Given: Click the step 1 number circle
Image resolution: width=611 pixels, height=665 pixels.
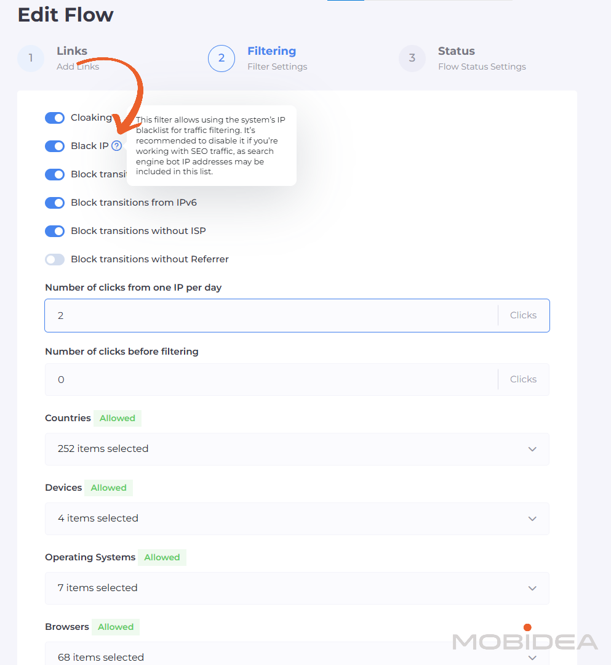Looking at the screenshot, I should (x=31, y=58).
